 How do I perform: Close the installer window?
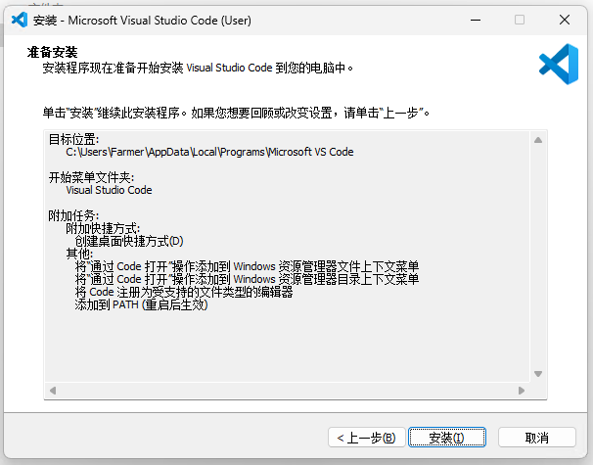(565, 20)
